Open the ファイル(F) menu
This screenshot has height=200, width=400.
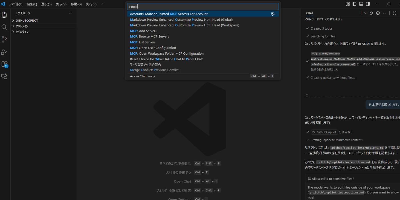tap(16, 4)
